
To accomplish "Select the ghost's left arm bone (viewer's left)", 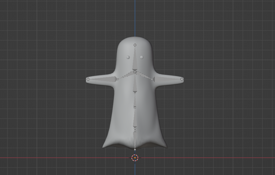I will (103, 79).
